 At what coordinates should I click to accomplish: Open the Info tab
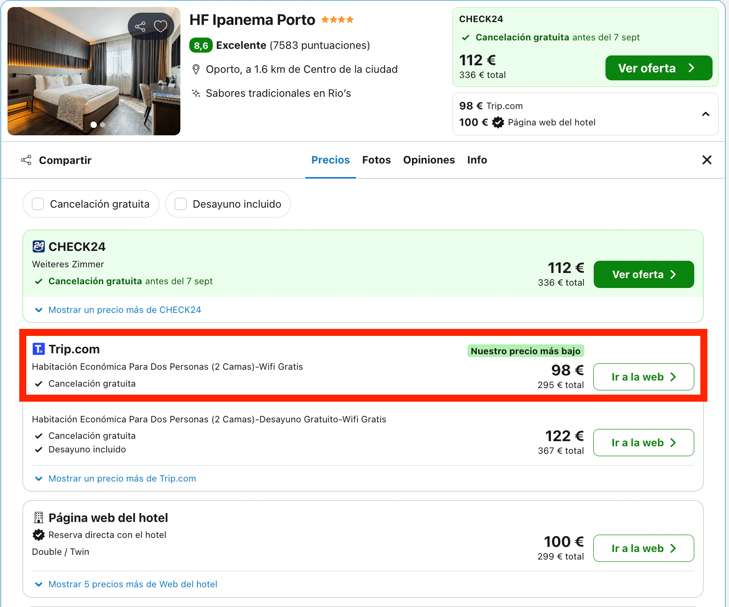click(x=477, y=160)
